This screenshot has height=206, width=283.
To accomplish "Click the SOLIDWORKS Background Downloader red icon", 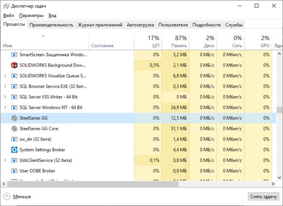I will (x=14, y=65).
